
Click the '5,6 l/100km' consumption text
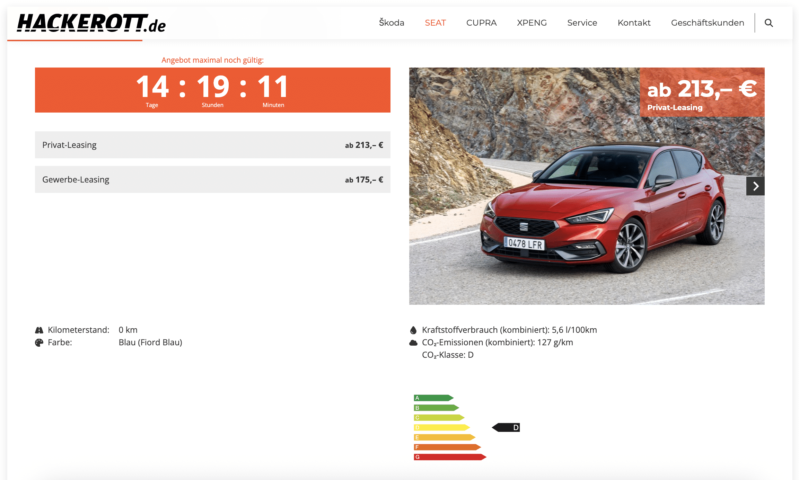tap(574, 330)
